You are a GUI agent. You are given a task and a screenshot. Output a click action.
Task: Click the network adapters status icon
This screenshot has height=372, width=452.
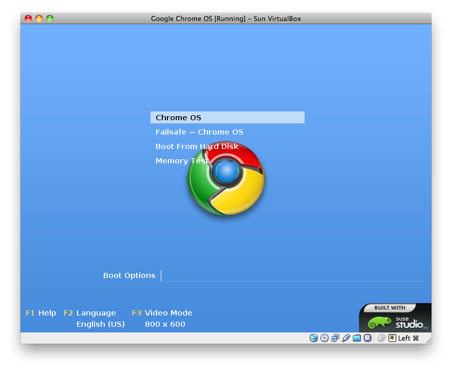(335, 338)
